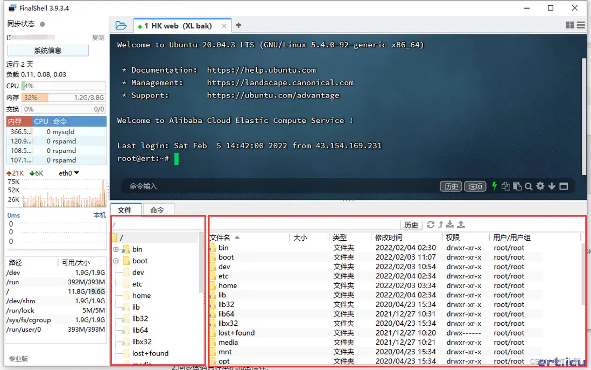591x370 pixels.
Task: Sort files by 用户/用户组 column header
Action: point(535,238)
